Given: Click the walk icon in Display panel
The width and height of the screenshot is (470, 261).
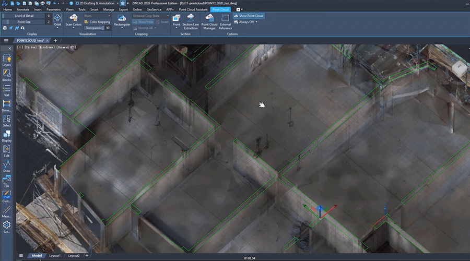Looking at the screenshot, I should (17, 28).
